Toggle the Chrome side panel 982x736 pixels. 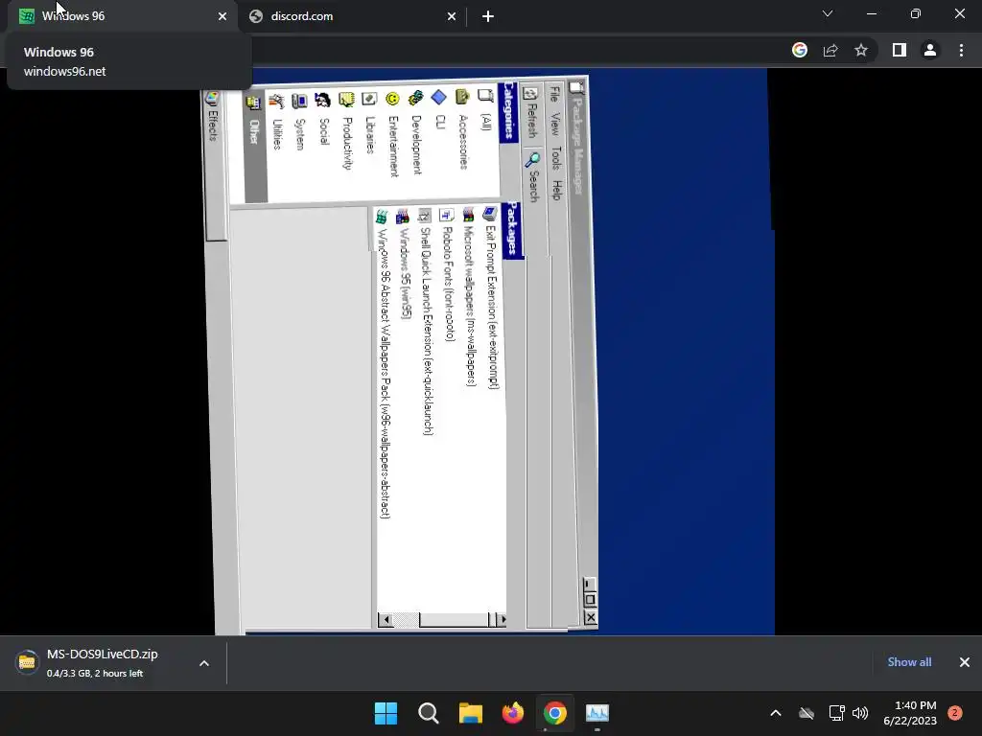pos(900,50)
